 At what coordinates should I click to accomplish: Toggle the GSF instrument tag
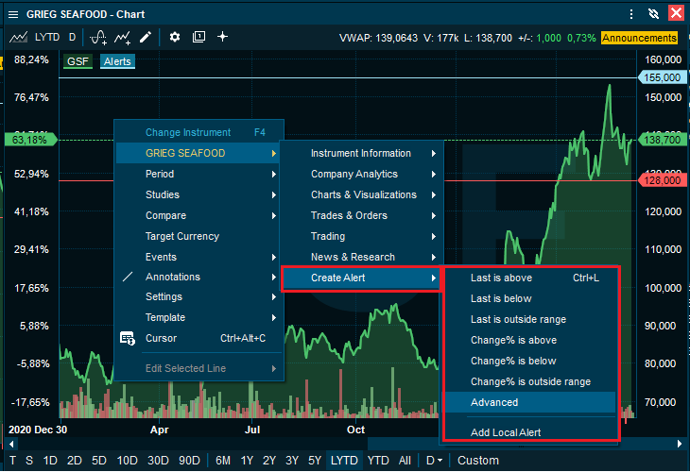click(x=78, y=61)
